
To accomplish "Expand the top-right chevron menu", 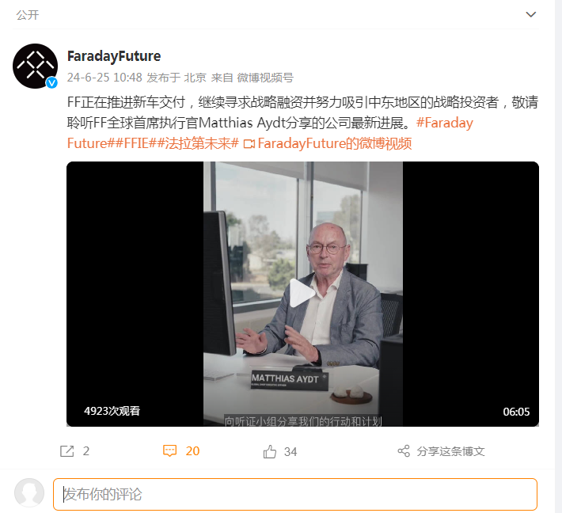I will 530,14.
